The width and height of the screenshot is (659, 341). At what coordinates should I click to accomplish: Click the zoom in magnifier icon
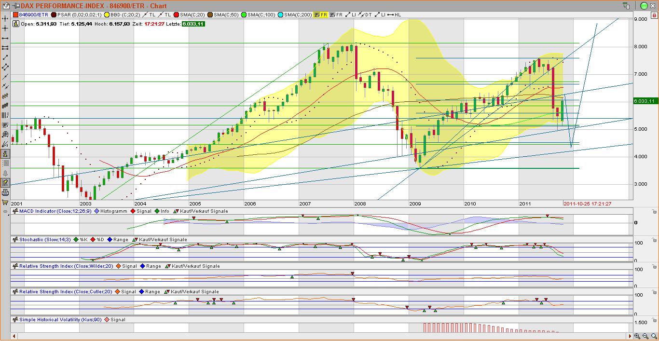click(636, 336)
